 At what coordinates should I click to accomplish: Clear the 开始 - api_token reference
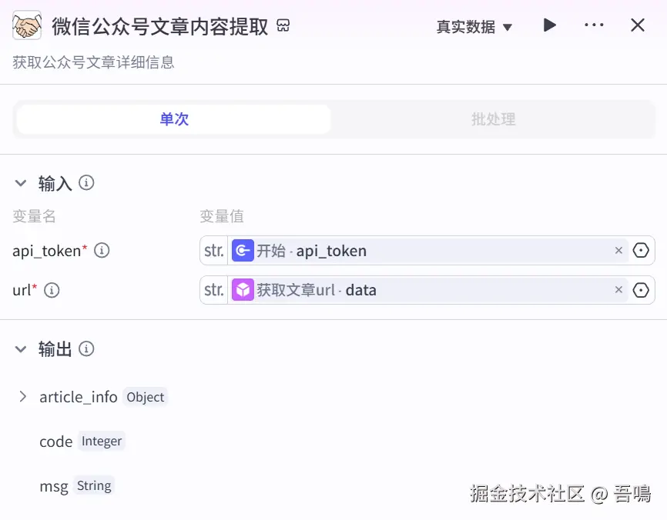point(618,251)
